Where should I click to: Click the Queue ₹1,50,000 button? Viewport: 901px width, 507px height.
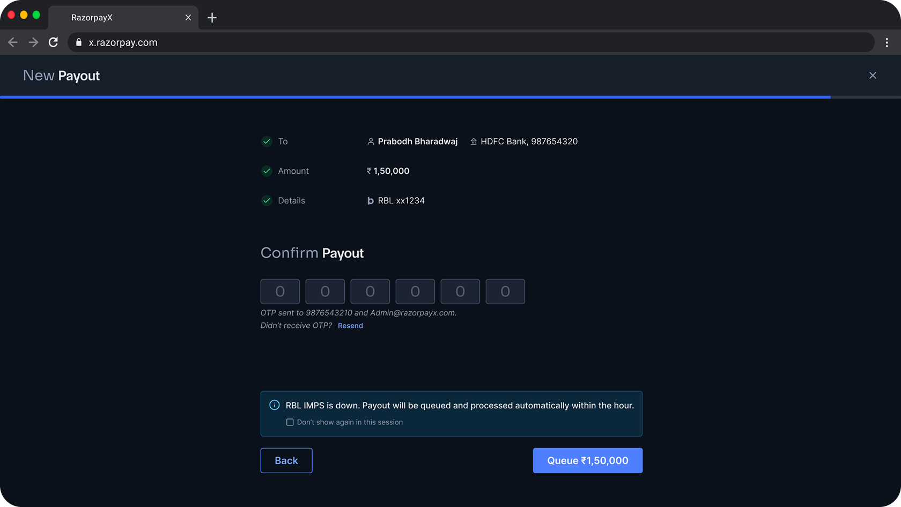point(587,460)
